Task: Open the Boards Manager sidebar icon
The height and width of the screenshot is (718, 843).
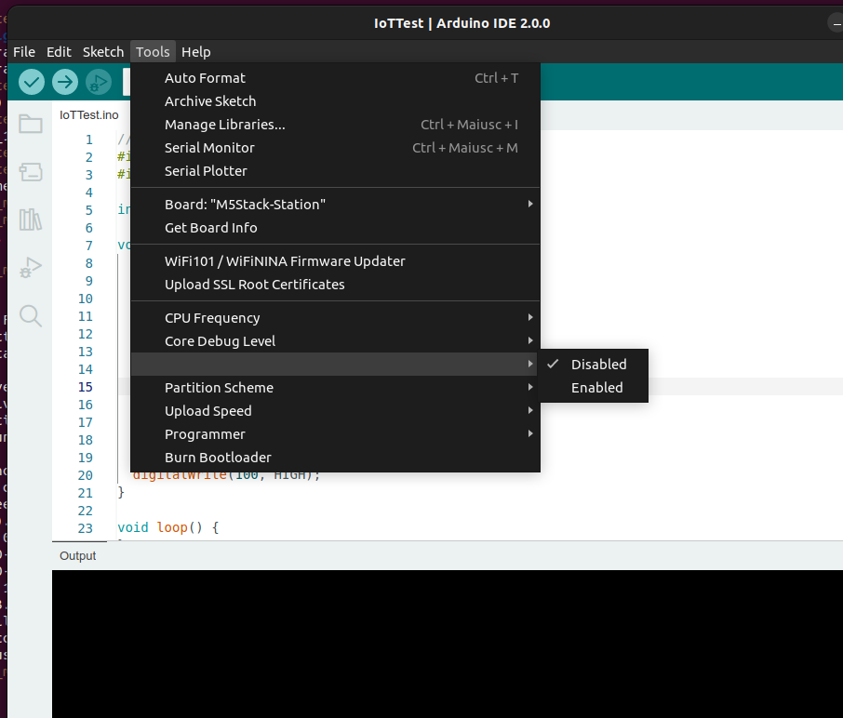Action: pyautogui.click(x=31, y=172)
